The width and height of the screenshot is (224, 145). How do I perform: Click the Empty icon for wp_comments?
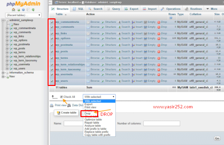click(x=145, y=27)
